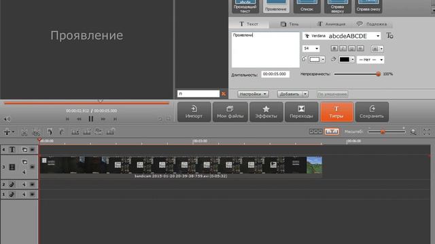The width and height of the screenshot is (435, 244).
Task: Toggle underline text formatting
Action: pyautogui.click(x=351, y=48)
